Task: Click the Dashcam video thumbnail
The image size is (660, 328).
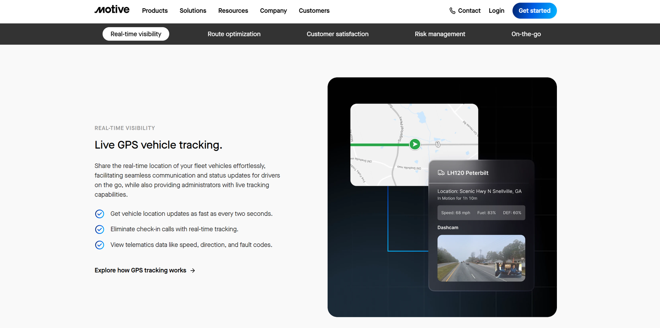Action: click(481, 258)
